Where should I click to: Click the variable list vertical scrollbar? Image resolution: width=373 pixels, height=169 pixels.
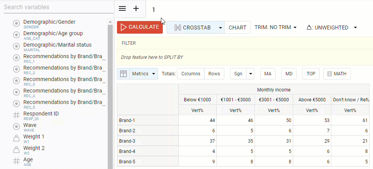pyautogui.click(x=110, y=92)
